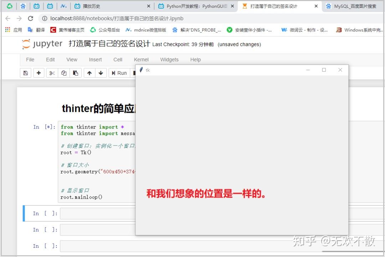
Task: Open the Kernel menu
Action: tap(141, 59)
